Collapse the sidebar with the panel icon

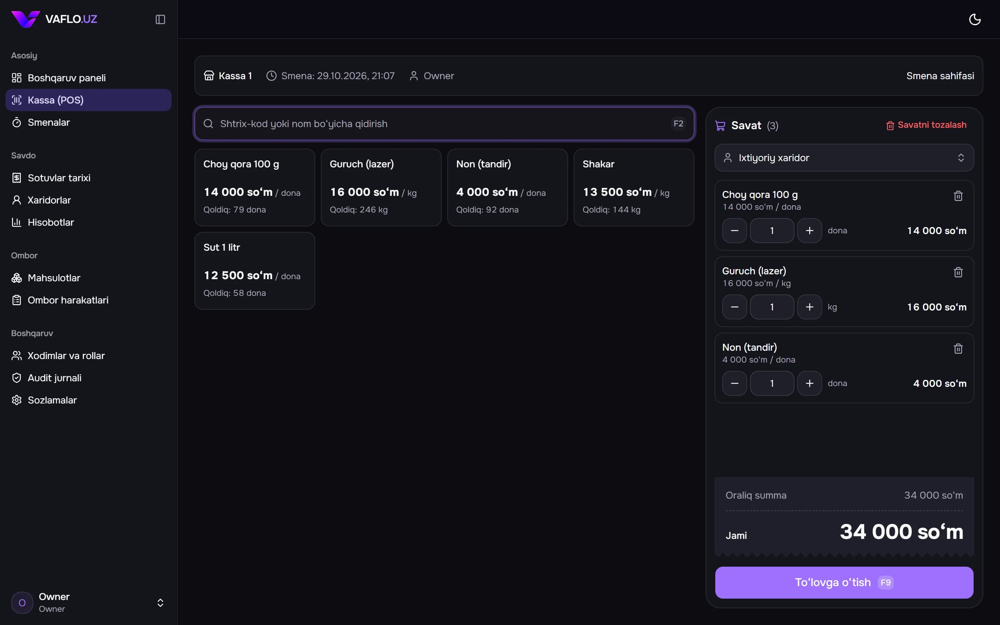point(160,19)
